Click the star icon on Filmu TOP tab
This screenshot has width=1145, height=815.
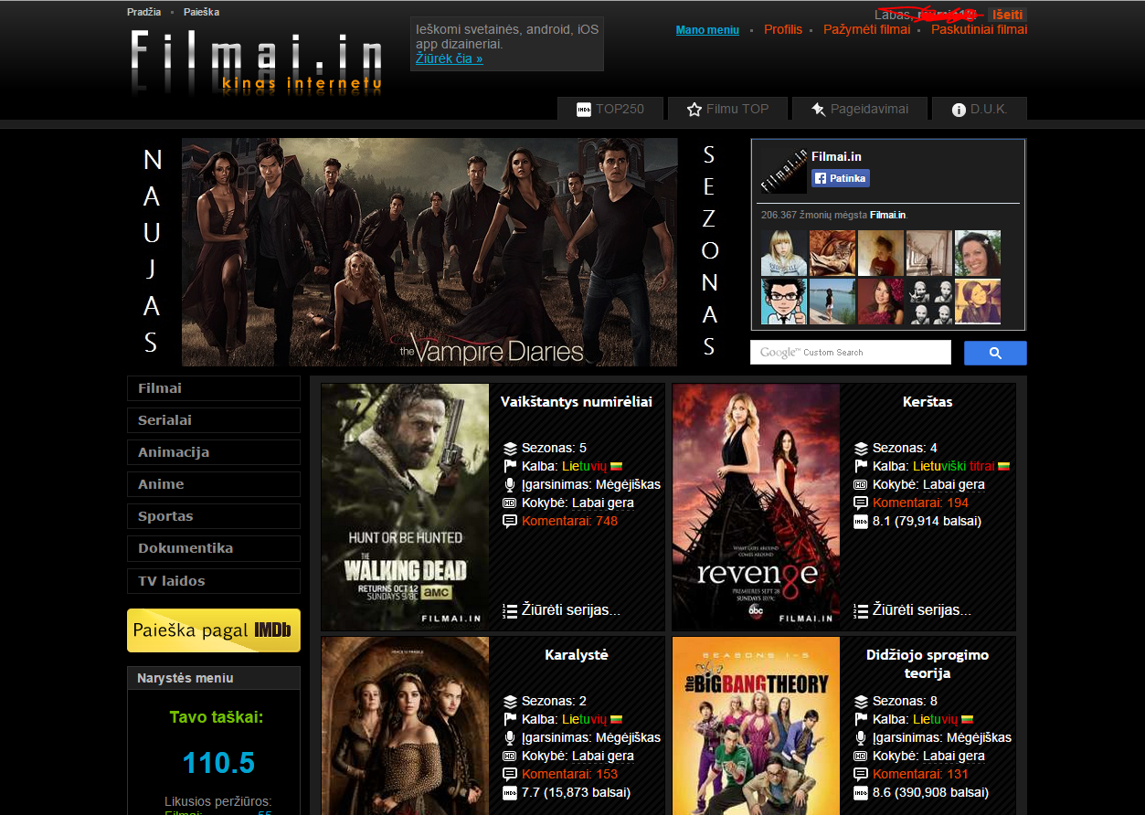coord(694,110)
